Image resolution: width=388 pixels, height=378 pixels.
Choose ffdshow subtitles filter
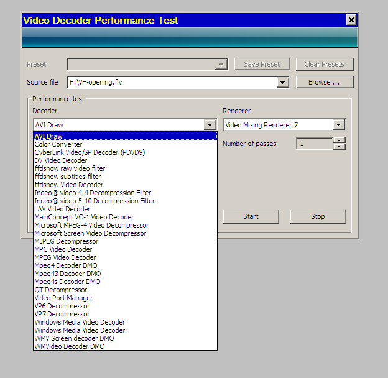click(125, 177)
